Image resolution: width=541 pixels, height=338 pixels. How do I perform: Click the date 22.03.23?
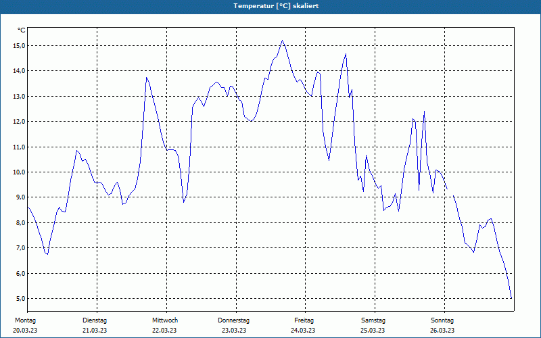pyautogui.click(x=164, y=331)
